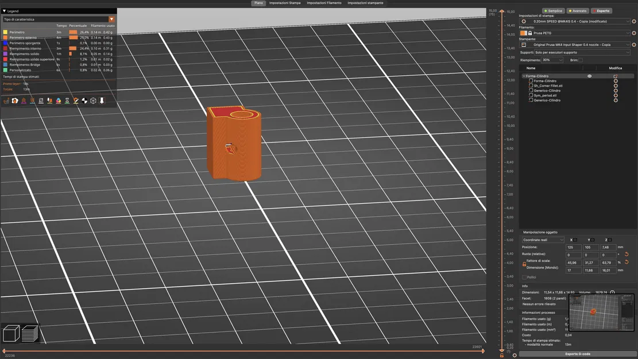Reset scale factor with the orange arrow icon

[x=627, y=262]
